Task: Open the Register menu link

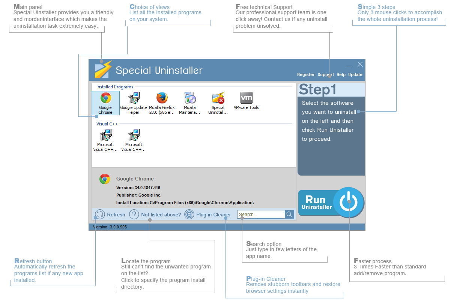Action: 306,75
